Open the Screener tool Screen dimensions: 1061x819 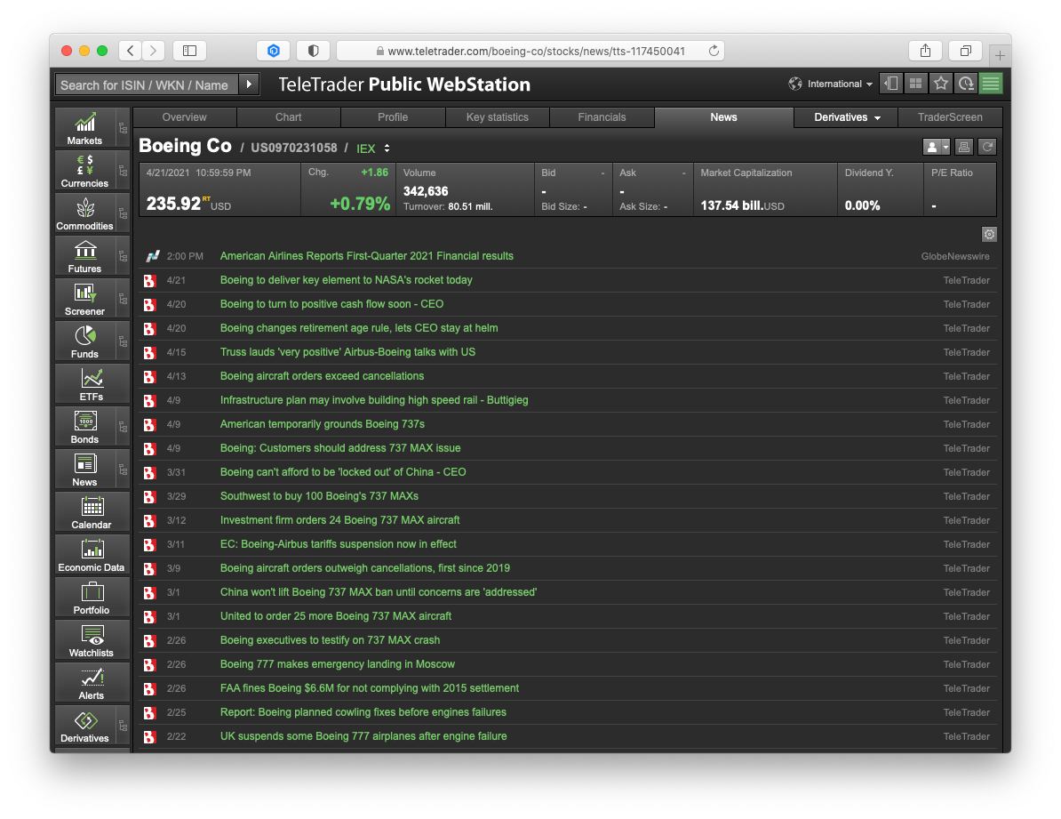84,299
